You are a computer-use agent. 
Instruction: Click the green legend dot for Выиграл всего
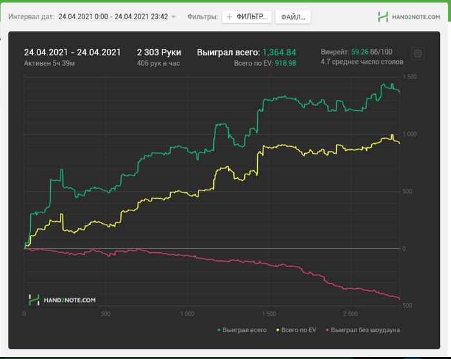click(219, 330)
